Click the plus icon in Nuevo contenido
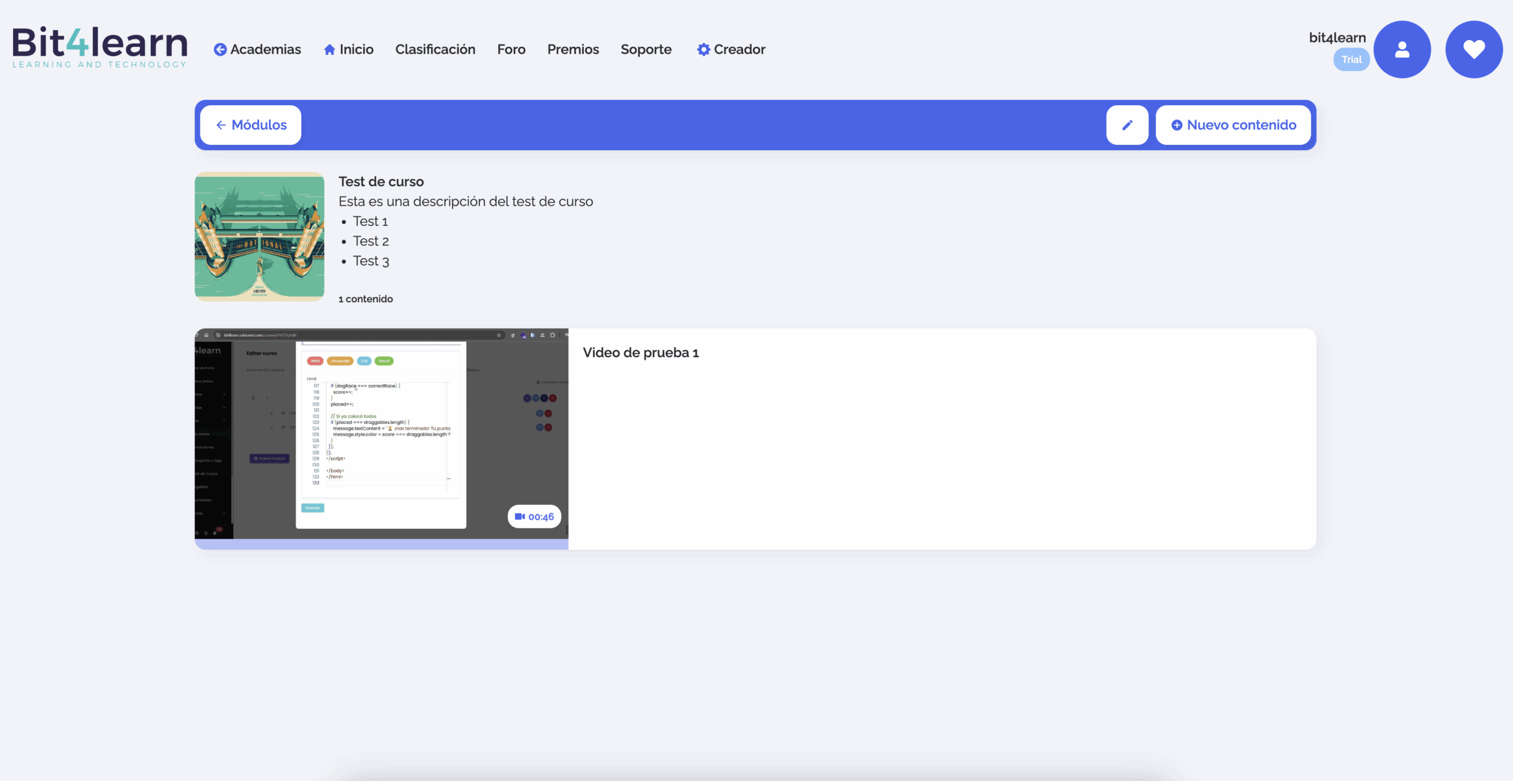The image size is (1513, 781). (1177, 125)
